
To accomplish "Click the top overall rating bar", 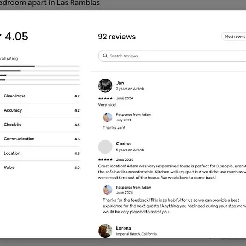I will 40,66.
